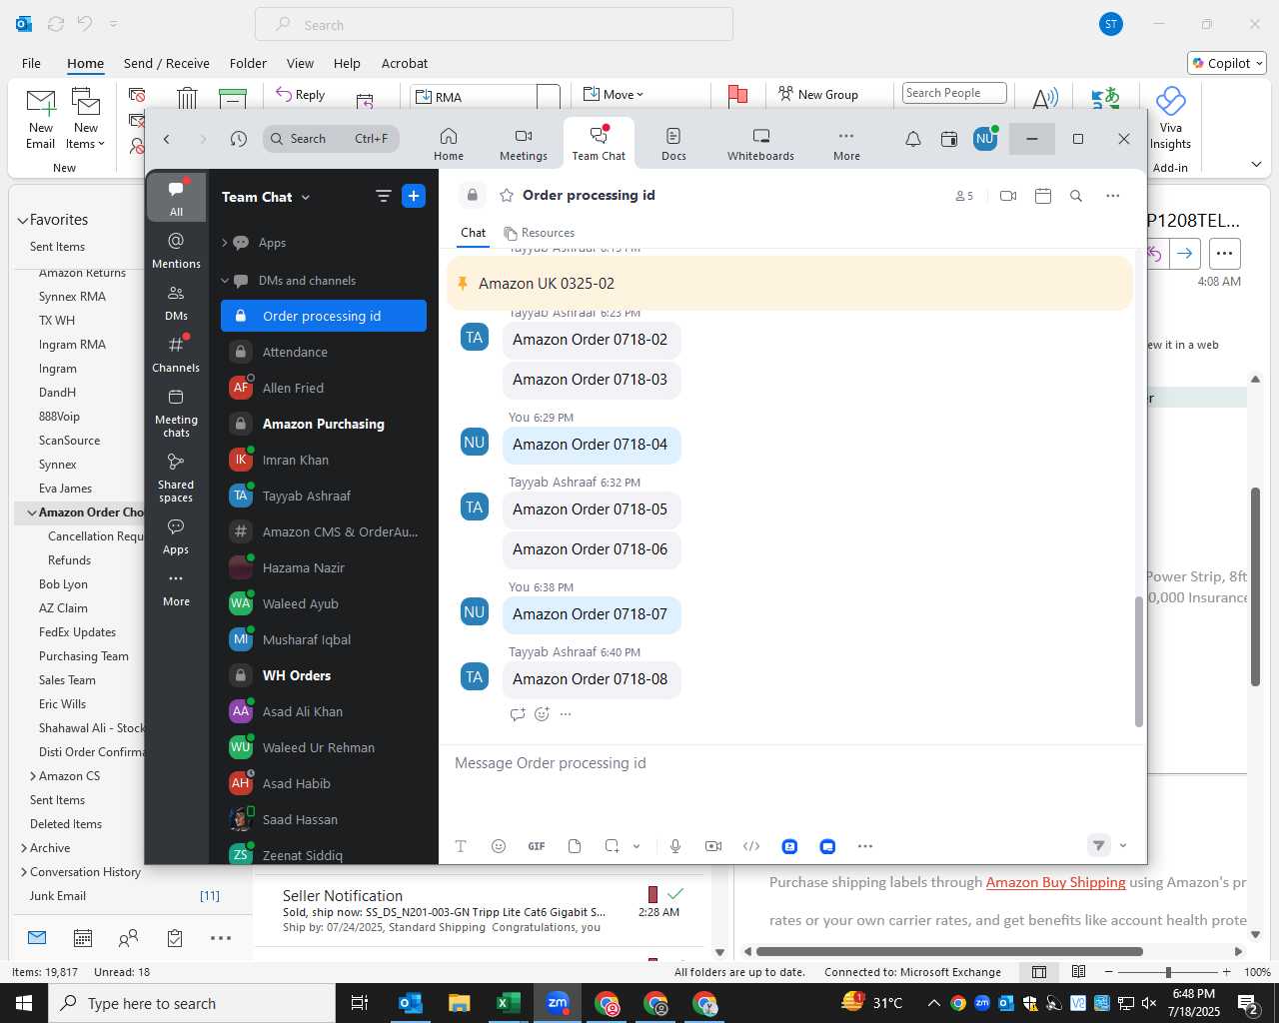Viewport: 1279px width, 1023px height.
Task: Expand Archive folder in Outlook
Action: click(24, 848)
